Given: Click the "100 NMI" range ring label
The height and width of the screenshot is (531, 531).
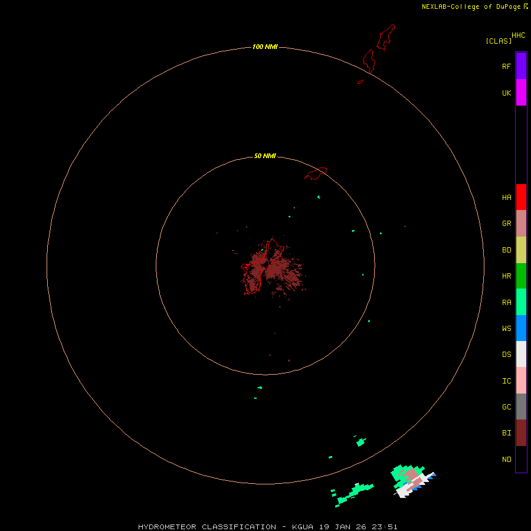Looking at the screenshot, I should click(x=265, y=47).
